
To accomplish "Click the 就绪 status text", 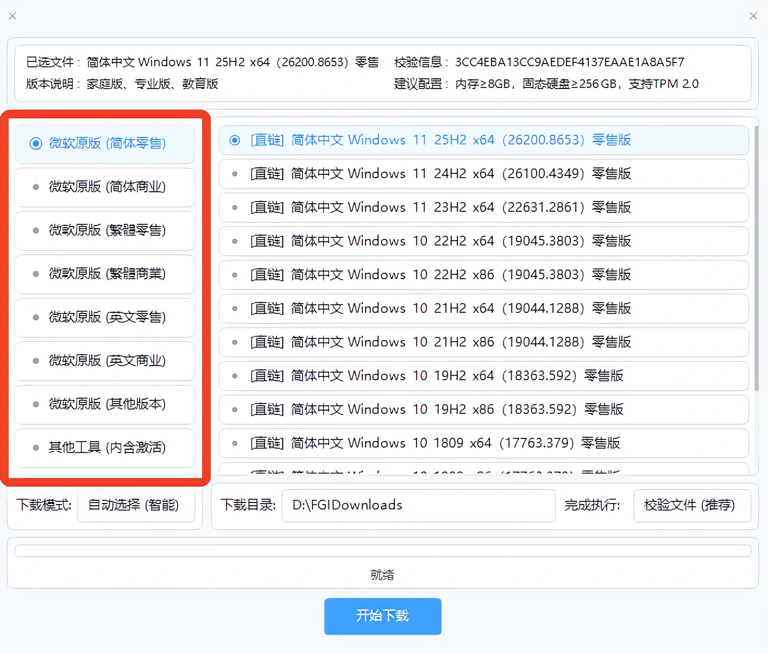I will pos(382,575).
